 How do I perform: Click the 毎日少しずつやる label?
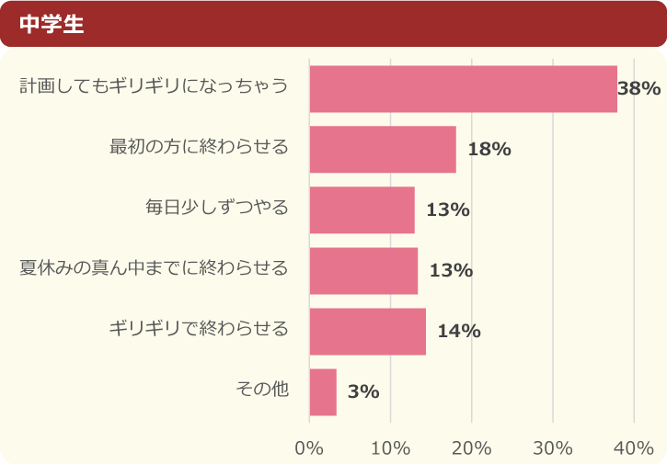pos(216,208)
